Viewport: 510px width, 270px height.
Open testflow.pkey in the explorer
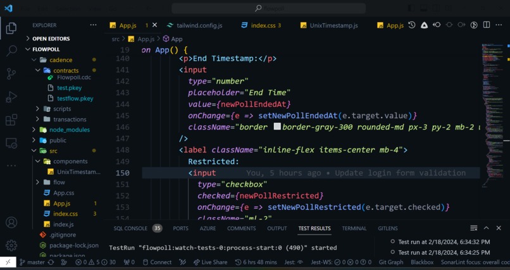click(75, 99)
